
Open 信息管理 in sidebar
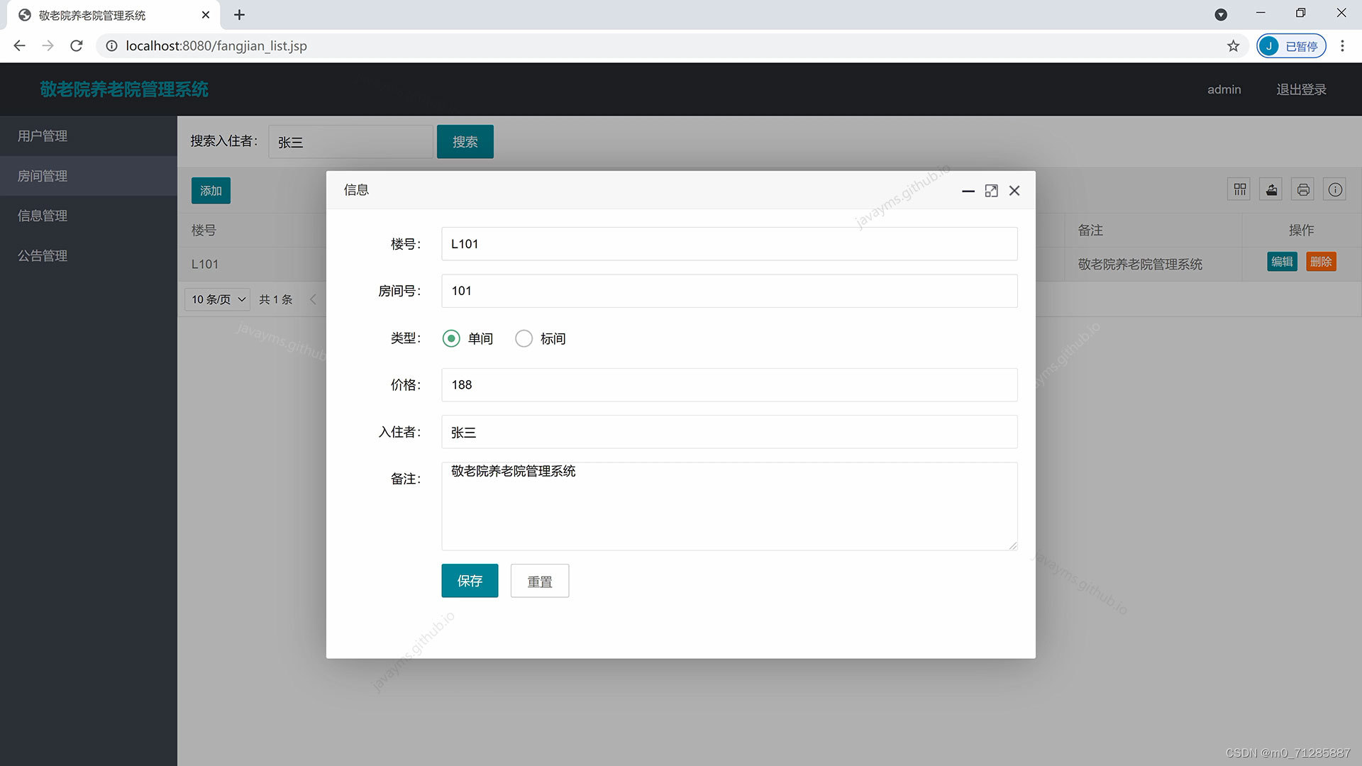pos(43,216)
